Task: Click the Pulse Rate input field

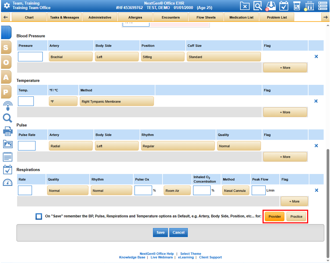Action: [x=27, y=146]
